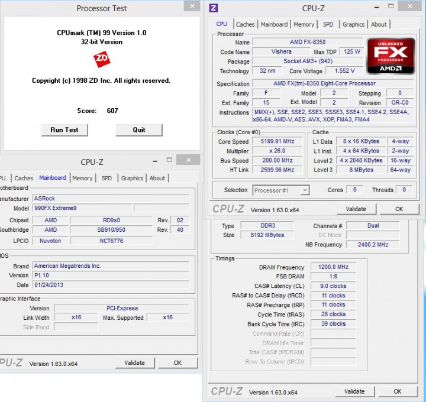Click the motherboard Model field 990FX Extreme9
This screenshot has height=402, width=426.
point(83,208)
